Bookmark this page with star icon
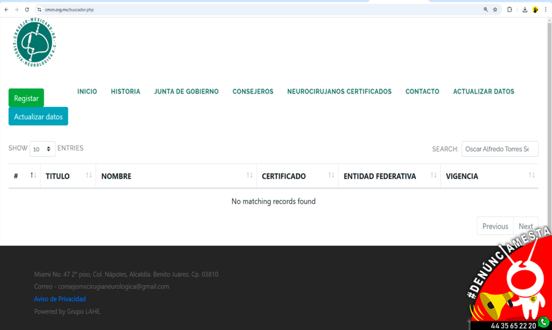Image resolution: width=552 pixels, height=330 pixels. (495, 10)
